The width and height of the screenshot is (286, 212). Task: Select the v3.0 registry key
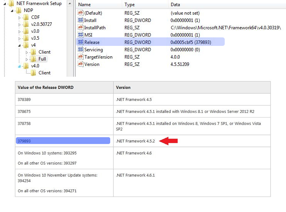click(35, 31)
